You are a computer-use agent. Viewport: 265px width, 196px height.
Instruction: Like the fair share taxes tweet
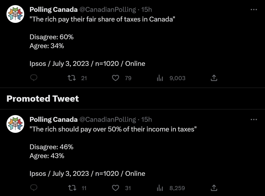[x=115, y=78]
